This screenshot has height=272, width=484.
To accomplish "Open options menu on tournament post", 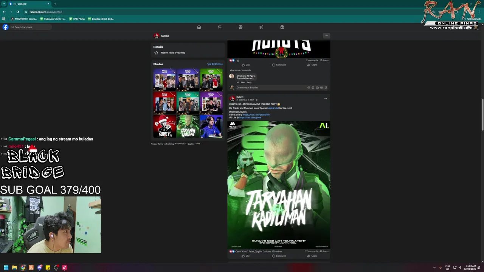I will [x=326, y=99].
